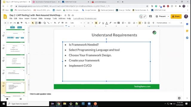
Task: Check the cloud save status icon
Action: 73,15
